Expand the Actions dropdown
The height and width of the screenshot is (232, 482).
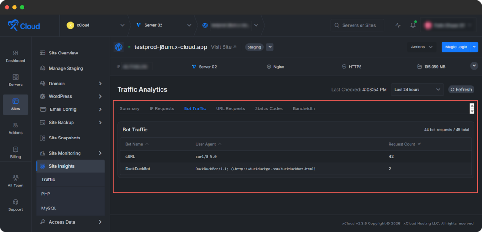pos(421,47)
